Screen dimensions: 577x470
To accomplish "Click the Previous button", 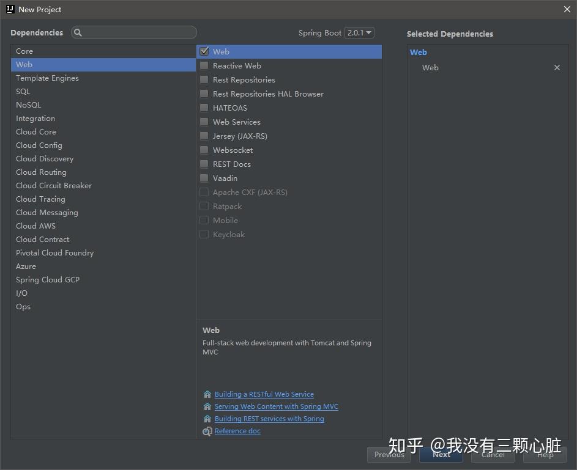I will coord(389,455).
